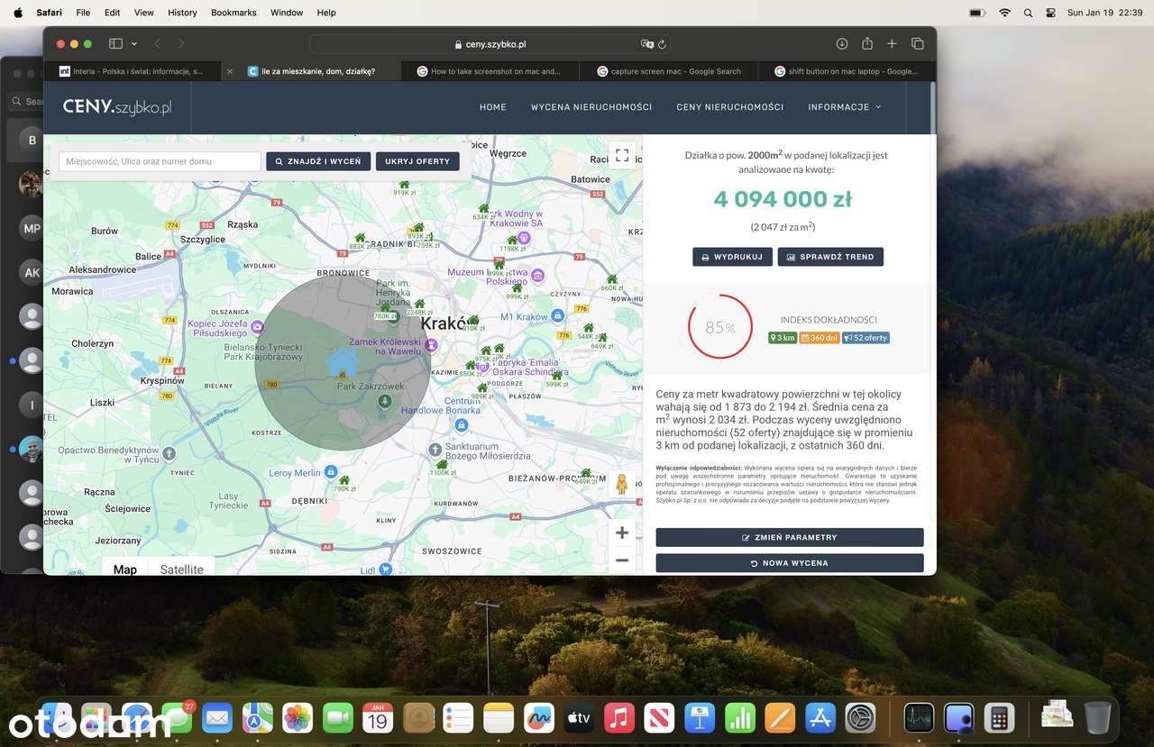Viewport: 1154px width, 747px height.
Task: Open WYCENA NIERUCHOMOŚCI page
Action: click(591, 107)
